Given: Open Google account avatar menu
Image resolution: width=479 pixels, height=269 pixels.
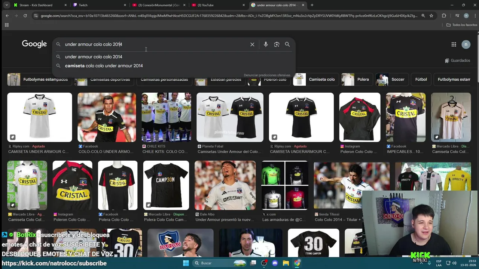Looking at the screenshot, I should point(466,44).
